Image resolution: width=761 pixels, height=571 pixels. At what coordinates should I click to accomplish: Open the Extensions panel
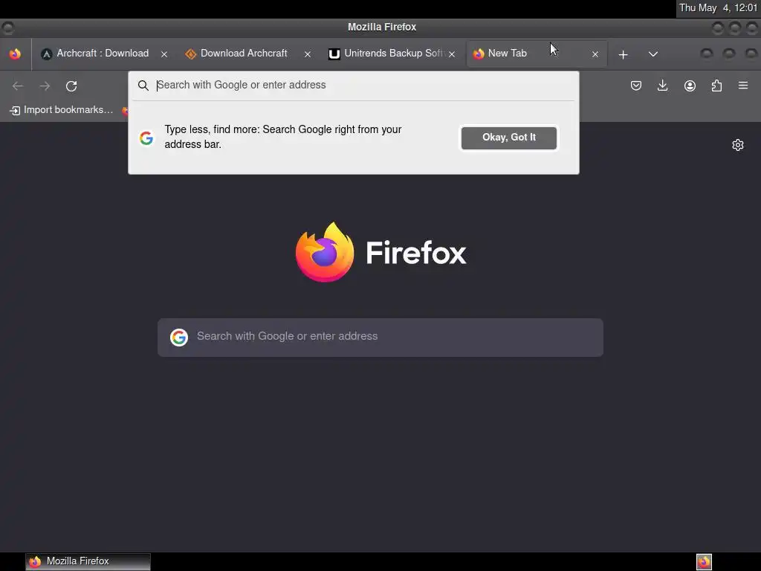(716, 86)
